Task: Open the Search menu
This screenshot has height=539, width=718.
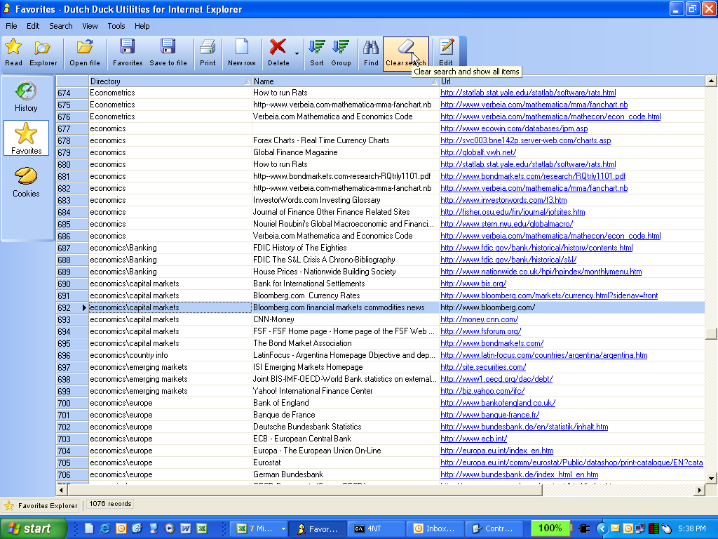Action: 61,26
